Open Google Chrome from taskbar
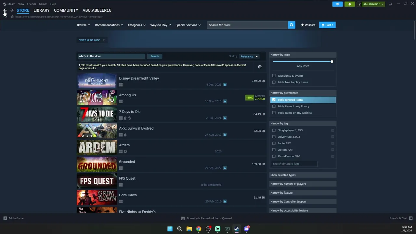Screen dimensions: 416x234 click(199, 229)
